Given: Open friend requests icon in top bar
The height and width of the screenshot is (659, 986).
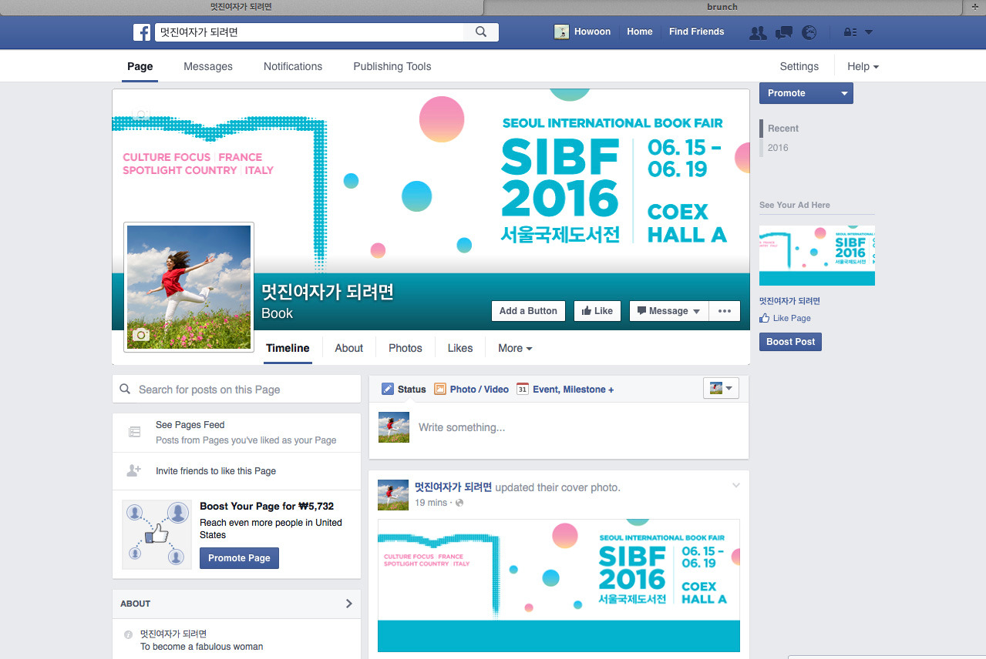Looking at the screenshot, I should pos(758,32).
